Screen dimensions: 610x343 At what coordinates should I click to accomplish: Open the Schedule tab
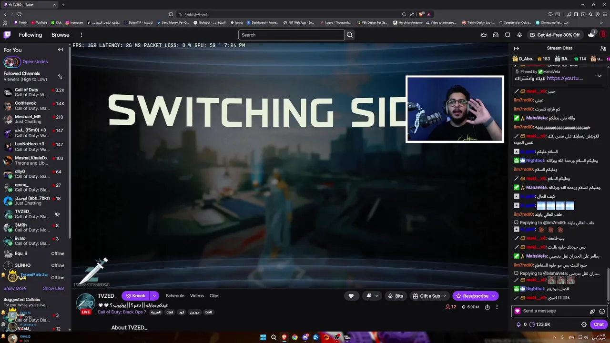click(175, 296)
